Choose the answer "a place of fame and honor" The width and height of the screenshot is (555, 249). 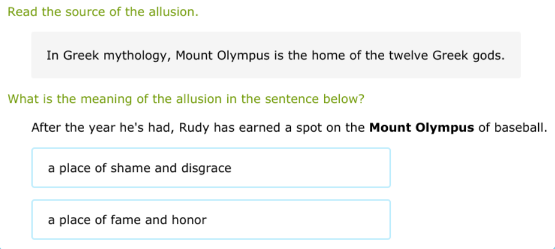tap(210, 220)
